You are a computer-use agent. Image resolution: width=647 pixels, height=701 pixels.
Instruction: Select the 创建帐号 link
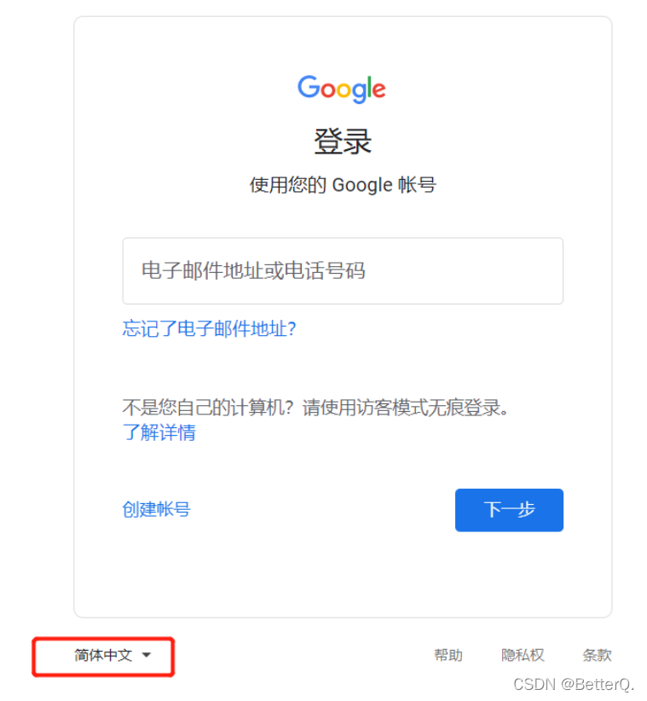pos(156,509)
